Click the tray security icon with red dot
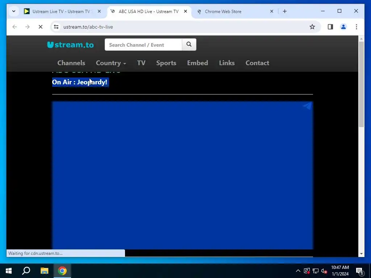Screen dimensions: 371x278 (307, 271)
